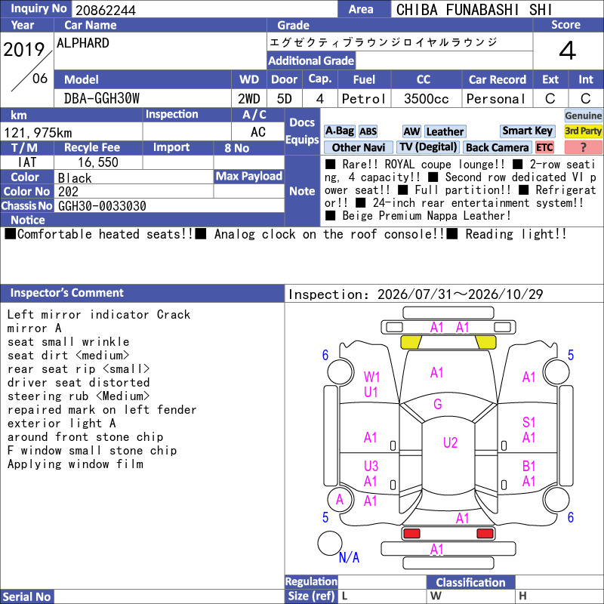The image size is (604, 604).
Task: Click the red question mark legend
Action: (583, 147)
